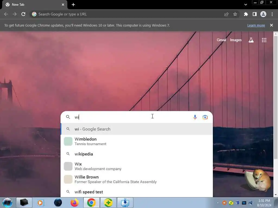Dismiss the Windows 7 update infobar

point(271,25)
